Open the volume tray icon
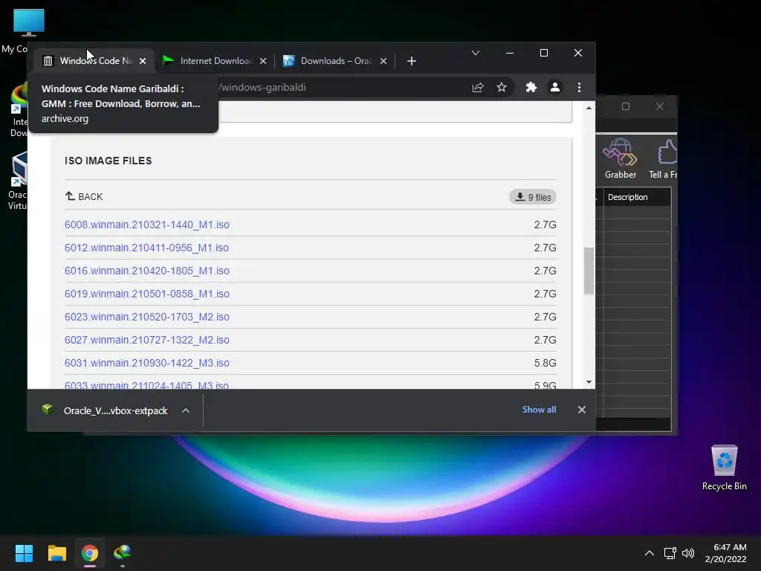The height and width of the screenshot is (571, 761). click(x=688, y=553)
